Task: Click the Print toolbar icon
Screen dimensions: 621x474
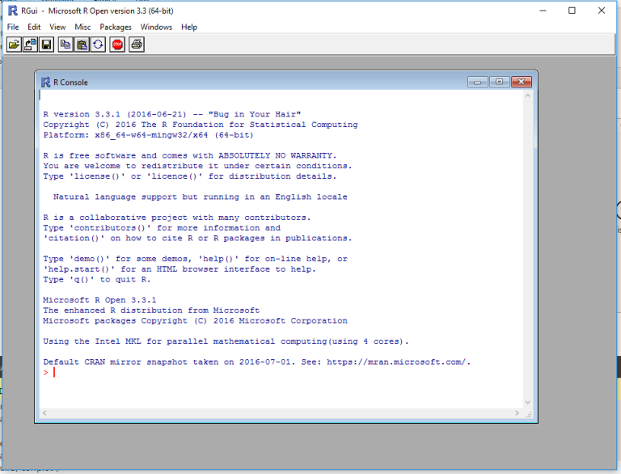Action: point(137,44)
